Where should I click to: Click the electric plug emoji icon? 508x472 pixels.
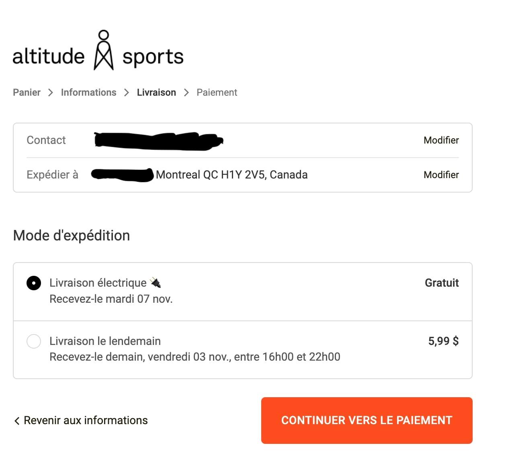point(155,283)
